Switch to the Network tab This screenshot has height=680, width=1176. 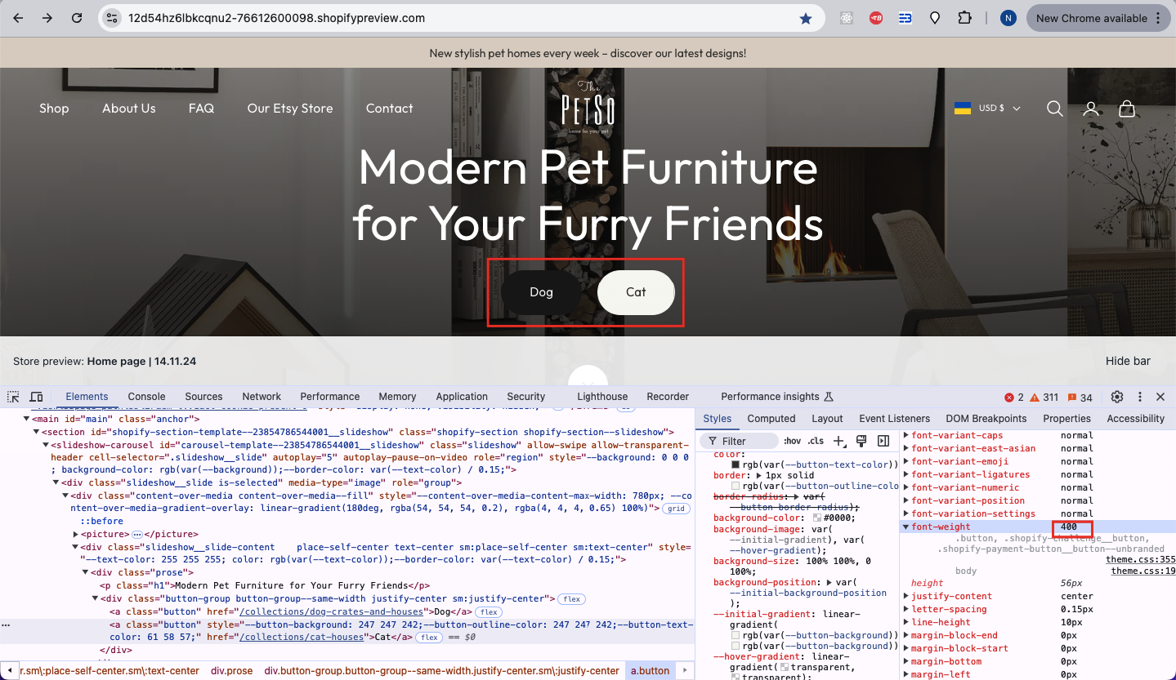click(262, 397)
